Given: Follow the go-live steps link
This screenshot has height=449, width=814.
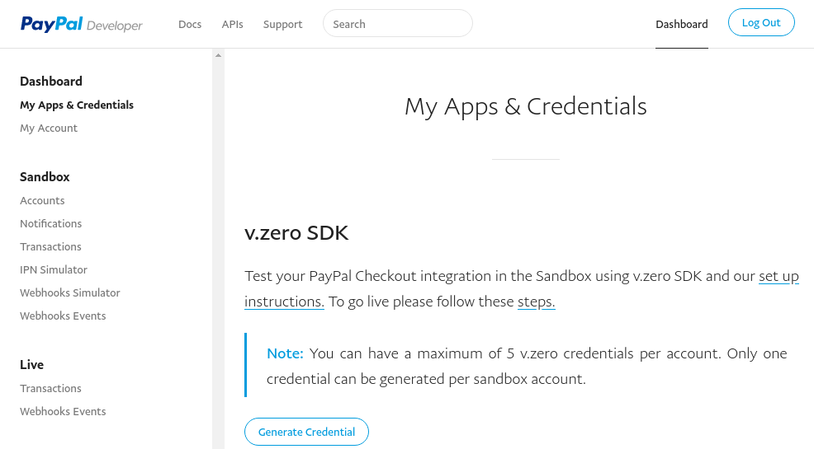Looking at the screenshot, I should coord(537,302).
